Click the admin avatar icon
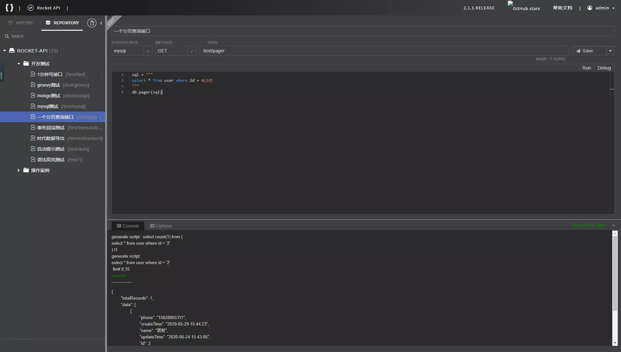The height and width of the screenshot is (352, 621). coord(589,8)
